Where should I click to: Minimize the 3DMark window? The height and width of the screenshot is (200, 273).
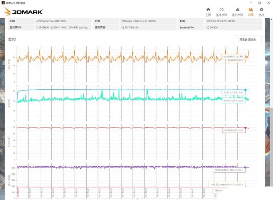[x=251, y=3]
